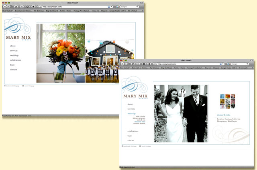Show more bookmarks via the chevron in the back window
The height and width of the screenshot is (170, 257).
pos(143,11)
